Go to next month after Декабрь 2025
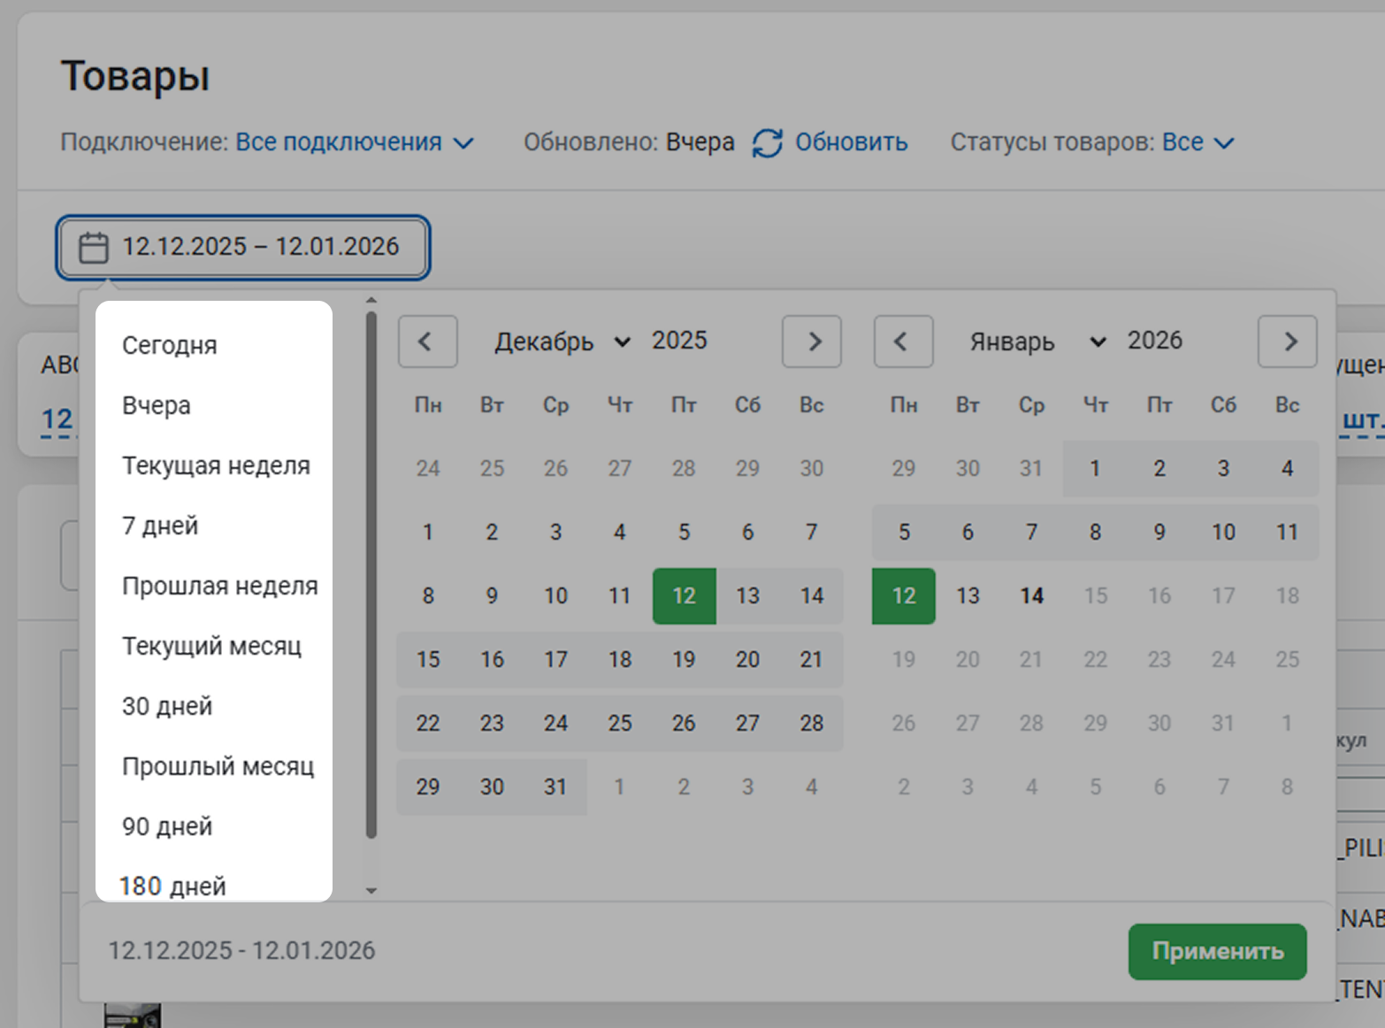 (812, 341)
